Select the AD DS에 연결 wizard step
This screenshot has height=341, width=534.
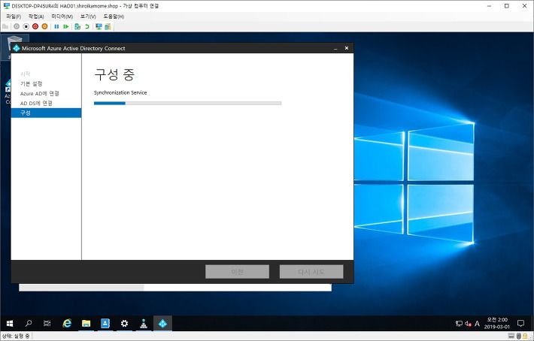(x=36, y=104)
